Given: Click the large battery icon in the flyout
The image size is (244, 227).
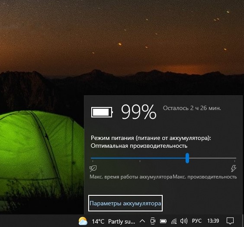Looking at the screenshot, I should click(102, 112).
